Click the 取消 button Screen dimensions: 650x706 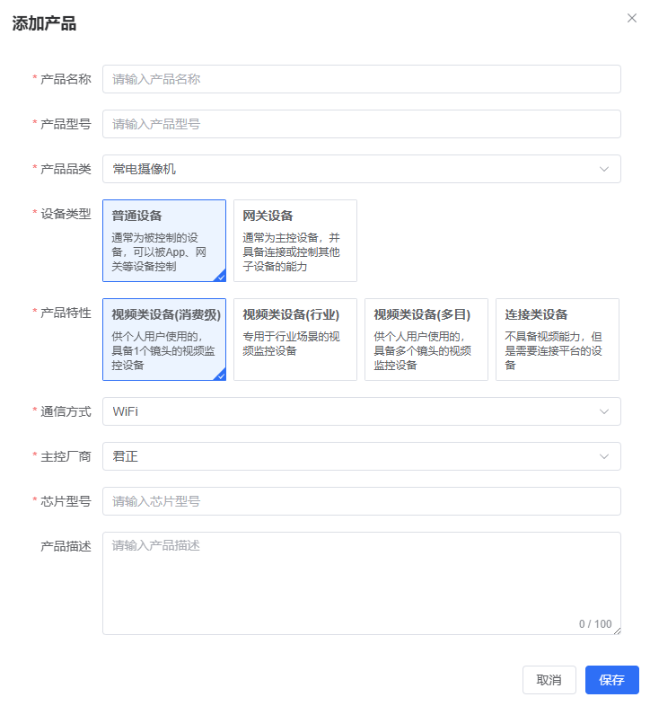(549, 680)
